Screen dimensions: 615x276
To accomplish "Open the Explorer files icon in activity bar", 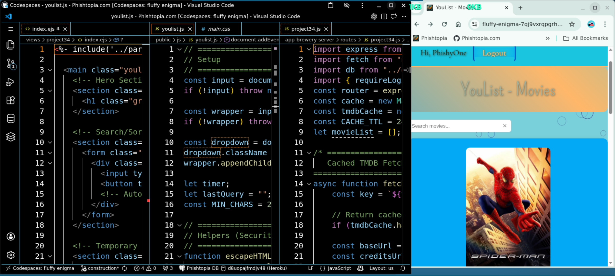I will 11,45.
